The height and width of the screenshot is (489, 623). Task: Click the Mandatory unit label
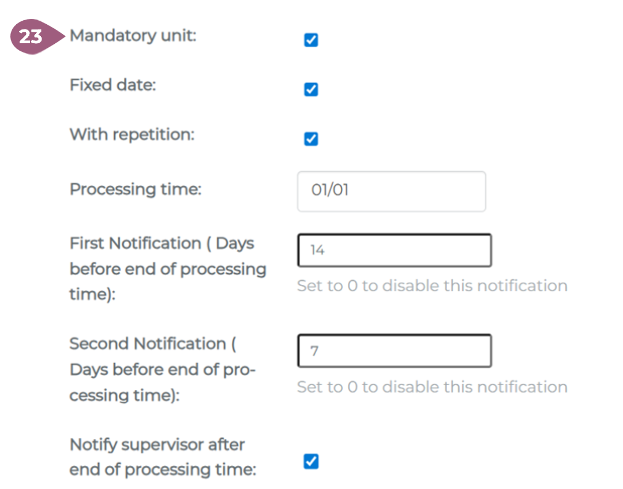[x=133, y=36]
